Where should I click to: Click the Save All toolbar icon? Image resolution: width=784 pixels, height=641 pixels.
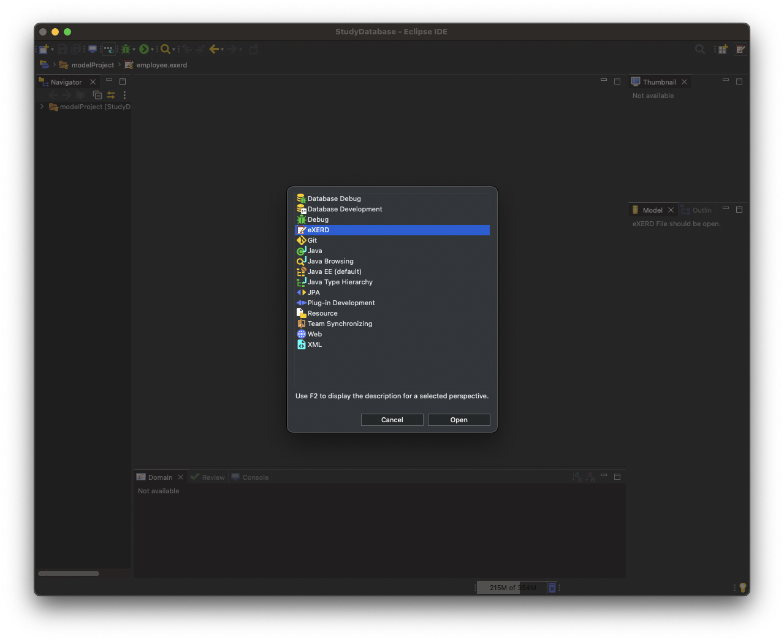(76, 49)
